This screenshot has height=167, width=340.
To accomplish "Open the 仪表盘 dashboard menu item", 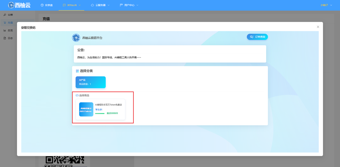I will (46, 5).
